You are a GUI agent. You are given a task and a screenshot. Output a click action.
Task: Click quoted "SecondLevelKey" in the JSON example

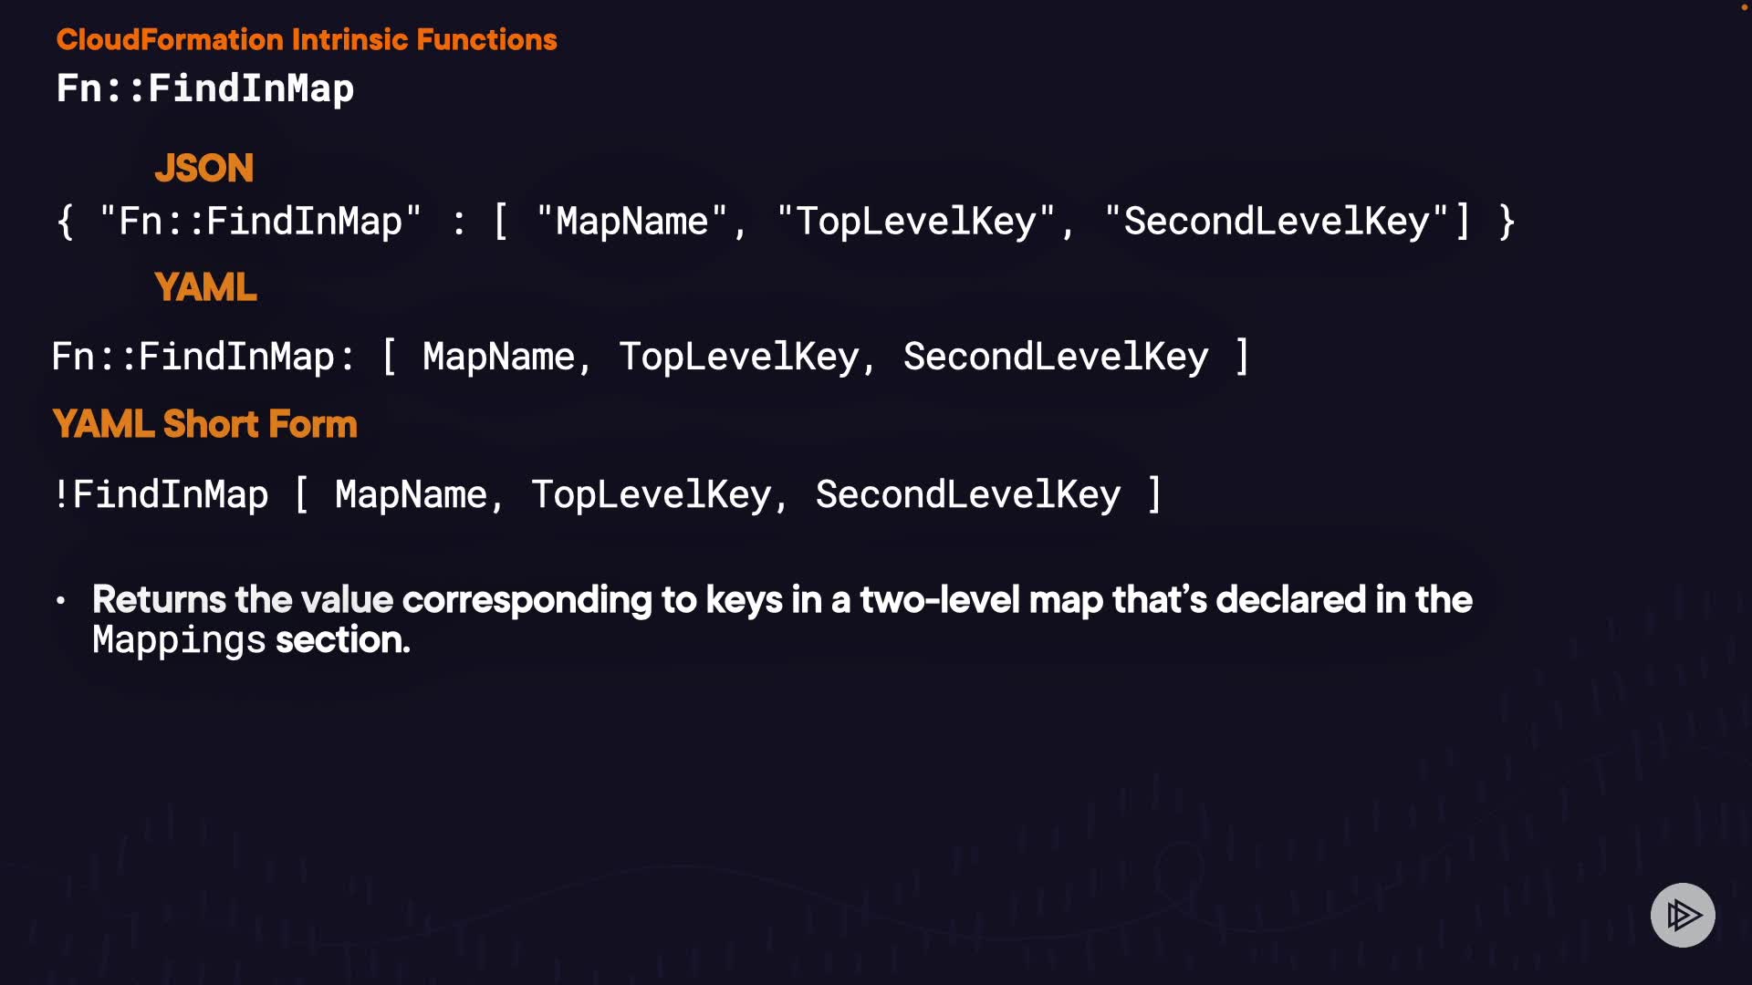1276,222
